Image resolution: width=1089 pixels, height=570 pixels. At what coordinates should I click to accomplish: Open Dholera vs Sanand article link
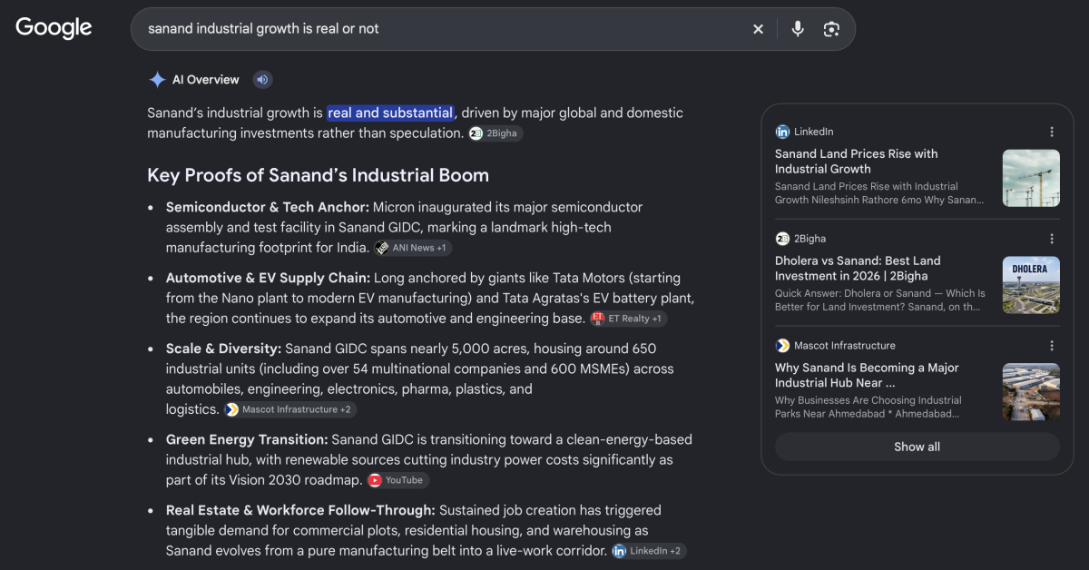[858, 269]
